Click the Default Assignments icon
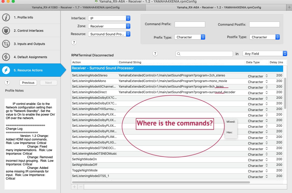 6,57
